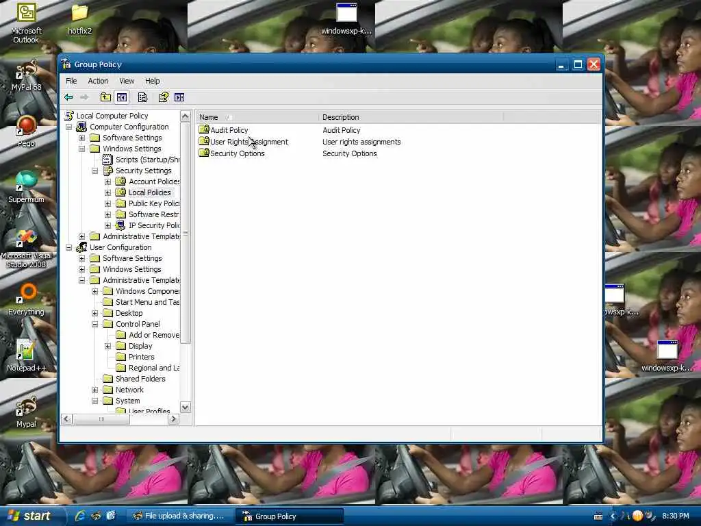
Task: Select Add or Remove Programs node
Action: click(154, 335)
